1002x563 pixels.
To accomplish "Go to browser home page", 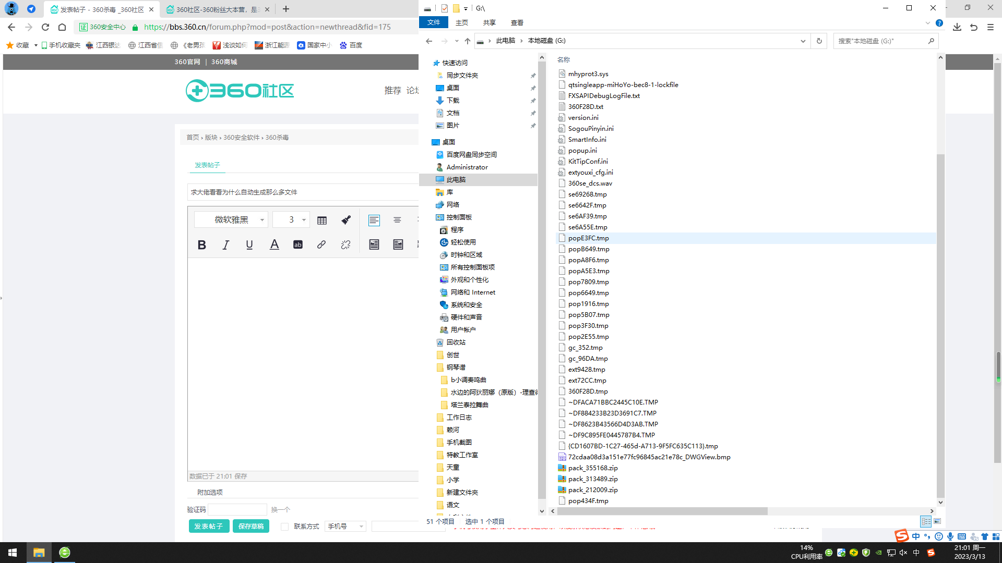I will (x=62, y=27).
